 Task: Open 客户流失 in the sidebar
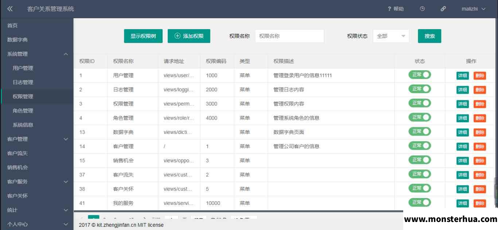36,153
